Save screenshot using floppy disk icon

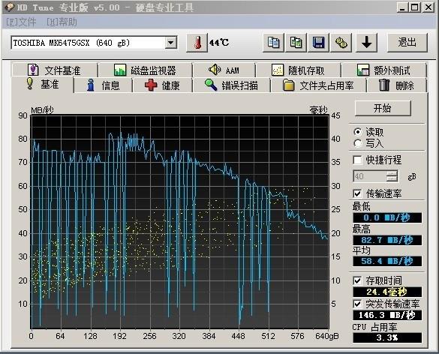(x=318, y=43)
